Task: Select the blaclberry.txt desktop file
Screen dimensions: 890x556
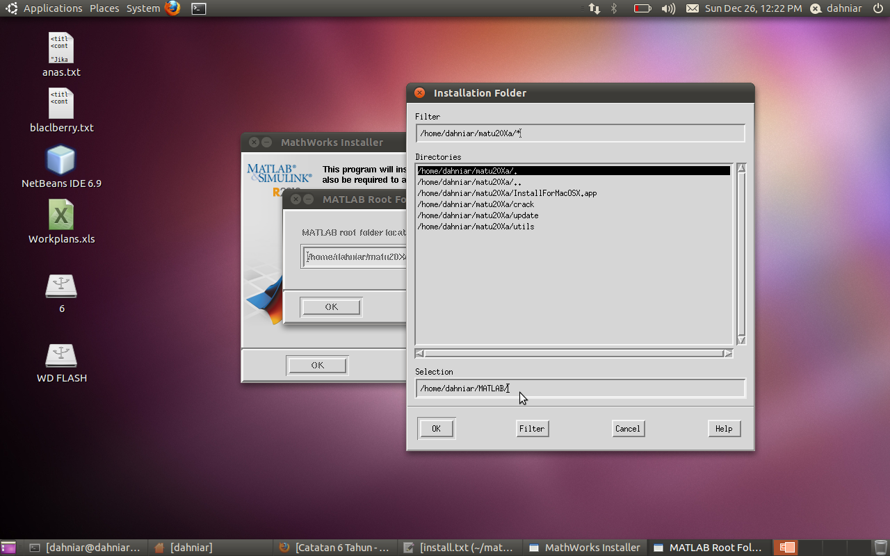Action: [x=61, y=111]
